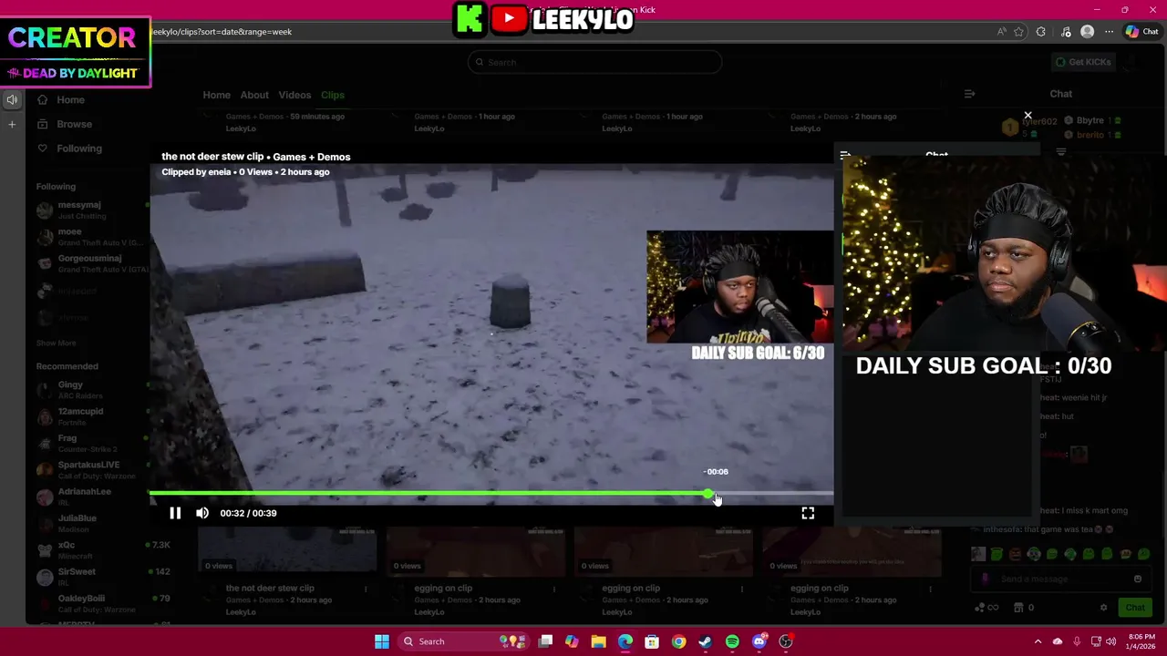Image resolution: width=1167 pixels, height=656 pixels.
Task: Toggle browser tab audio speaker icon
Action: point(13,100)
